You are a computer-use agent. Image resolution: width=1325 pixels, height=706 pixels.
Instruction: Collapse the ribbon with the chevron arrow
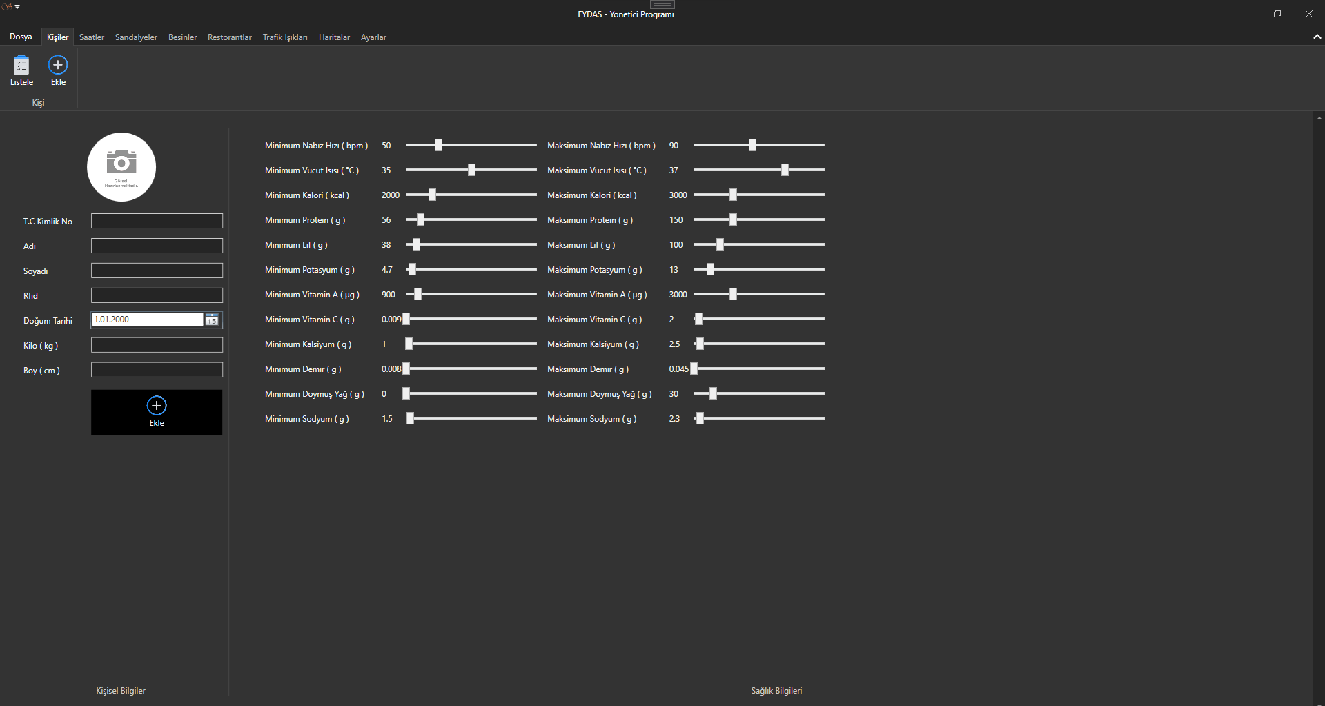[x=1317, y=37]
